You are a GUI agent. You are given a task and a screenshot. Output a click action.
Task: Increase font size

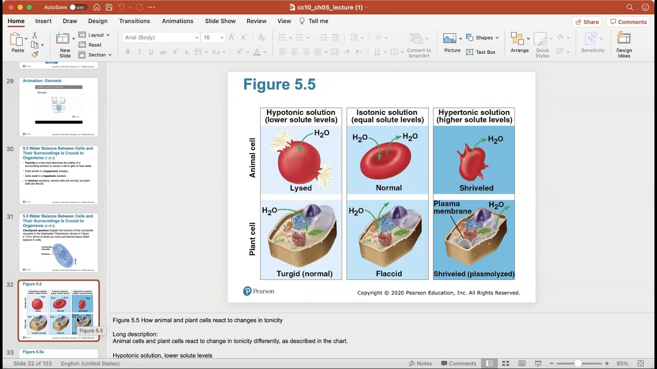232,37
